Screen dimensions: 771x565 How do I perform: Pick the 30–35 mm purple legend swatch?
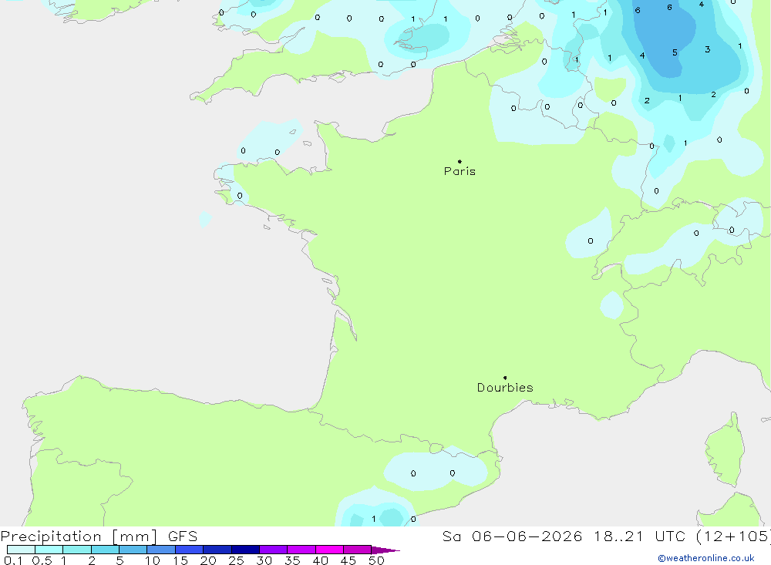pos(274,550)
